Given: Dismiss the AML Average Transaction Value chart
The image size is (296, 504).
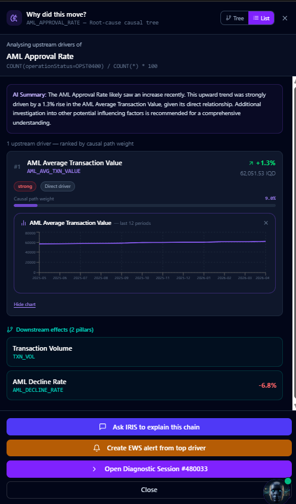Looking at the screenshot, I should point(266,222).
